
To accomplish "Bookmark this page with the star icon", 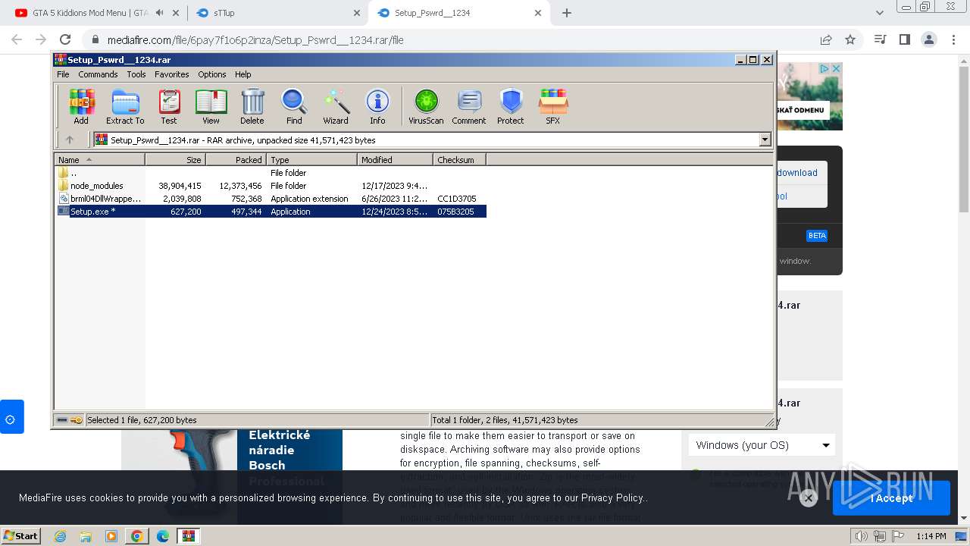I will (x=850, y=39).
